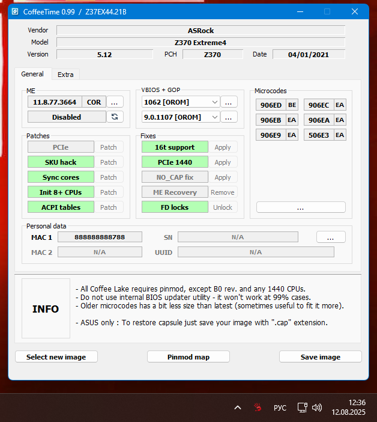
Task: Click the Vendor ASRock field
Action: [201, 31]
